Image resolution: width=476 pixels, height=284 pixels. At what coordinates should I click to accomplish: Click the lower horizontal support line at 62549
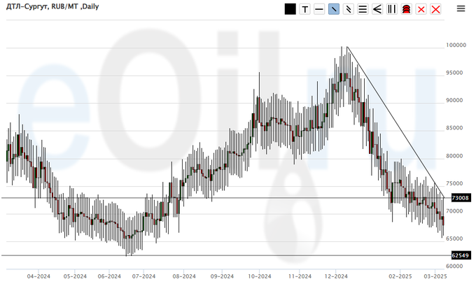pos(210,255)
